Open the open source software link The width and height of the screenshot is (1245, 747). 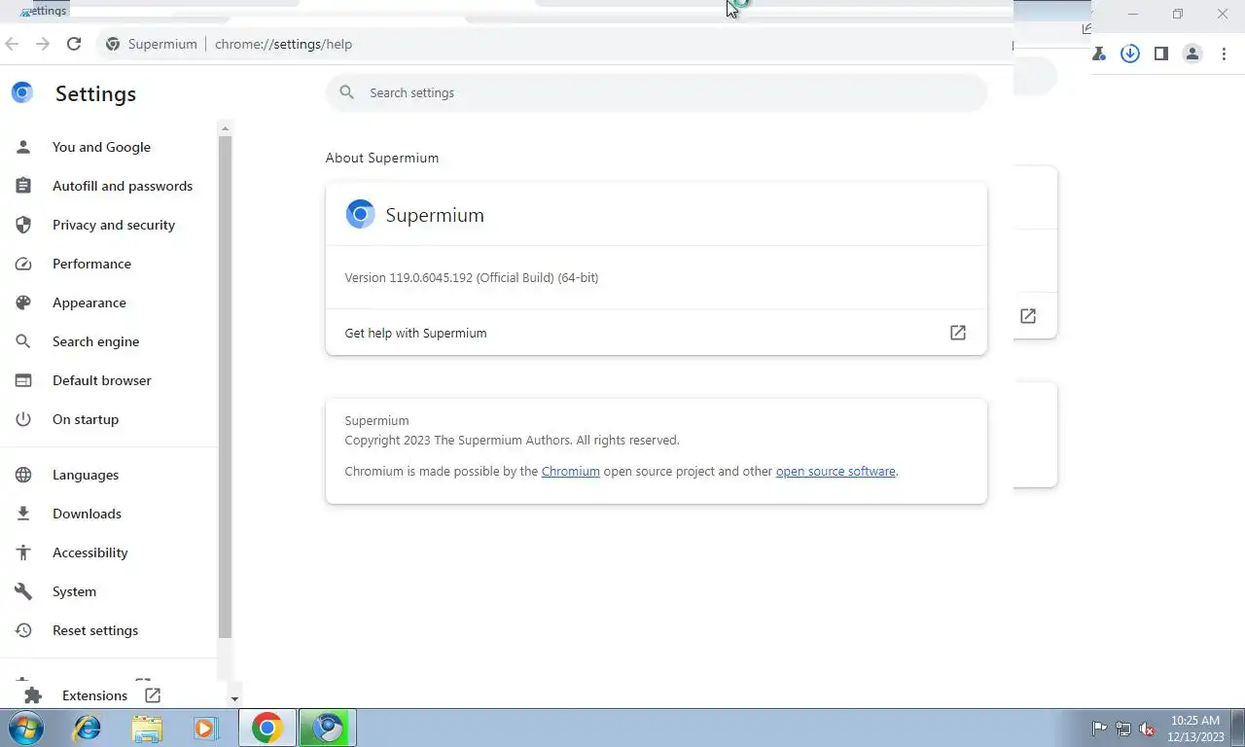pos(836,471)
